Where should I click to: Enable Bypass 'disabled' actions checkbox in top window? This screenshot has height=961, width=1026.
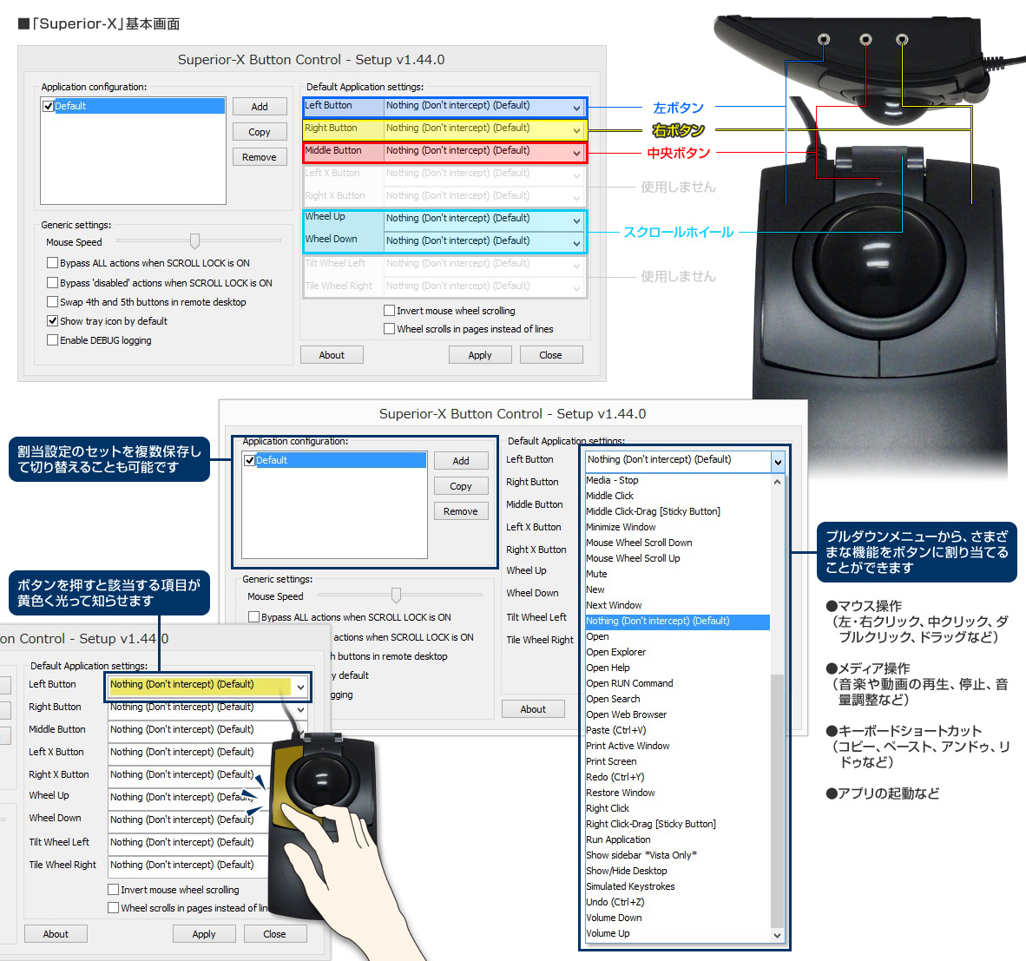click(x=52, y=283)
